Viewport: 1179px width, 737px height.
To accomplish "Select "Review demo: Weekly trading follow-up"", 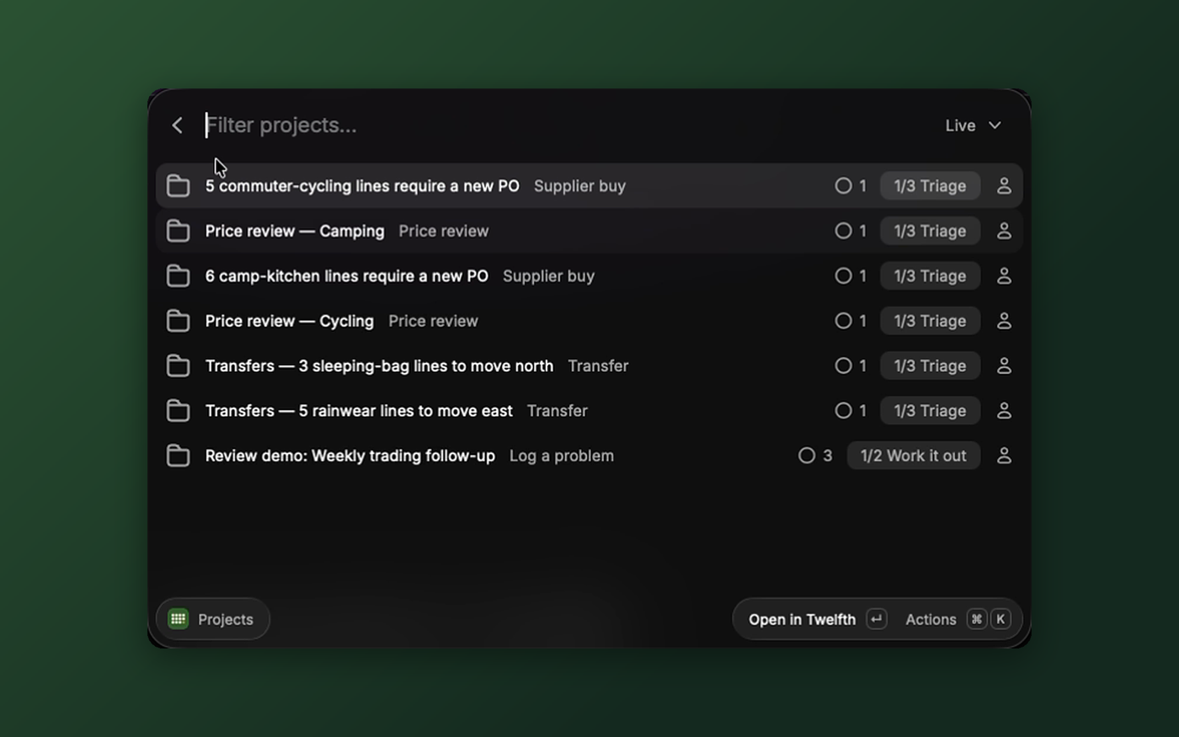I will 589,456.
